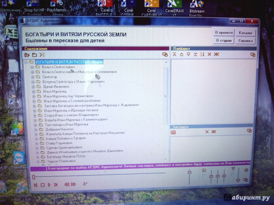Screen dimensions: 274x205
Task: Open the 2.txt desktop file
Action: pyautogui.click(x=14, y=69)
